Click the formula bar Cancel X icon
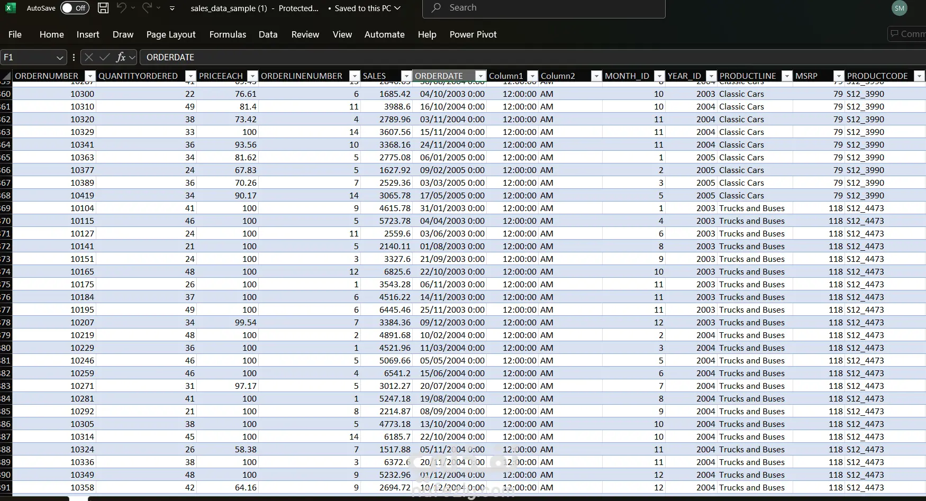 tap(89, 57)
